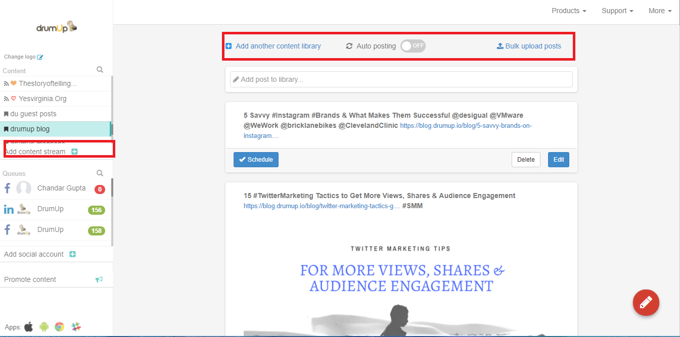The height and width of the screenshot is (337, 680).
Task: Click Change logo link
Action: click(20, 57)
